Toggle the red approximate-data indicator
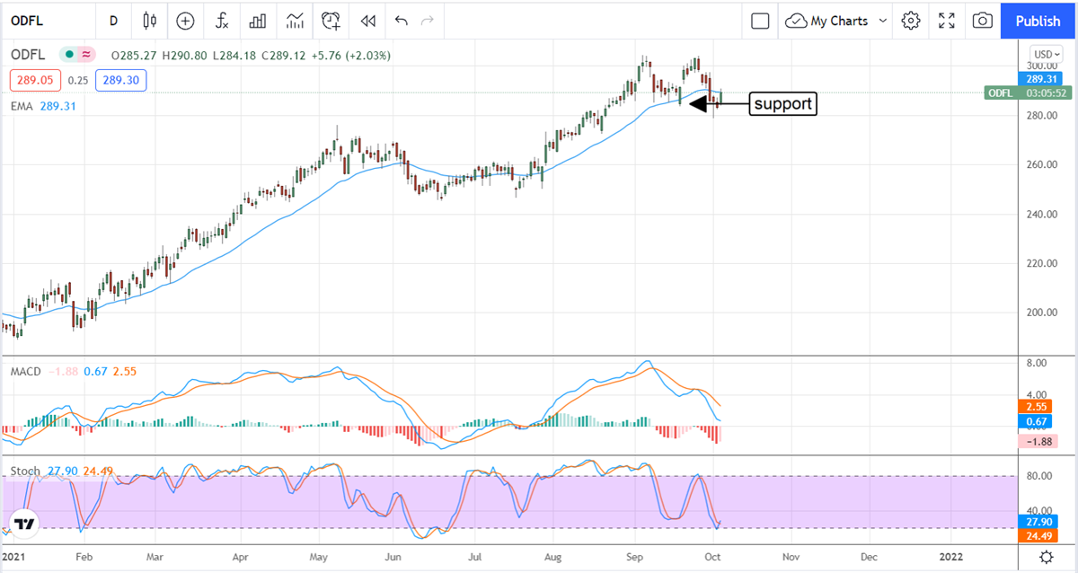 pos(86,55)
